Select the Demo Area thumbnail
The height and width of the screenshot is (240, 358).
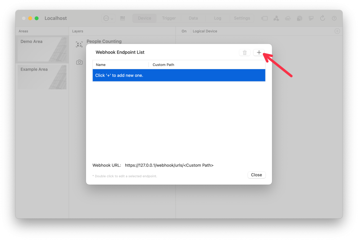(x=42, y=49)
